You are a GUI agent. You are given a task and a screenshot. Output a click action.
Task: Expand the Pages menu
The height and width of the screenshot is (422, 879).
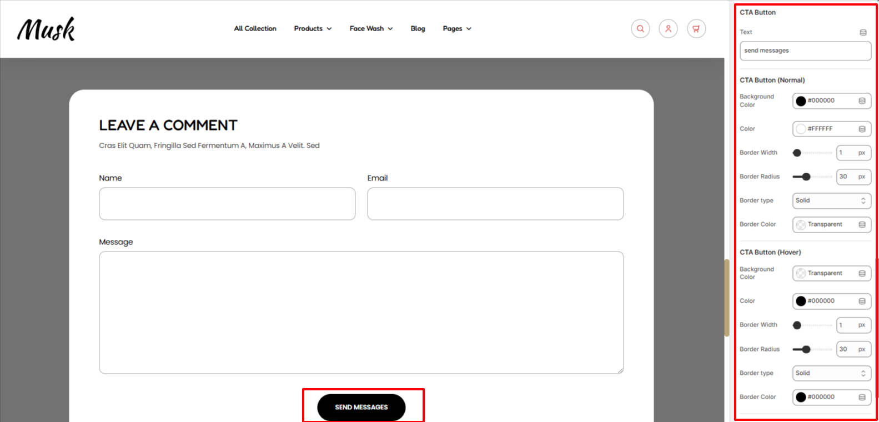click(457, 28)
